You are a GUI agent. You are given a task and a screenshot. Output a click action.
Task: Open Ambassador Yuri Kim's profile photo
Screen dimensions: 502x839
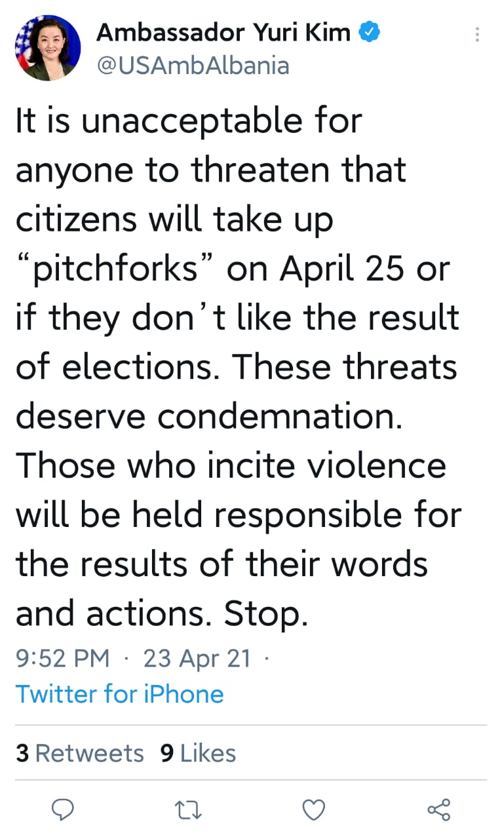(48, 47)
